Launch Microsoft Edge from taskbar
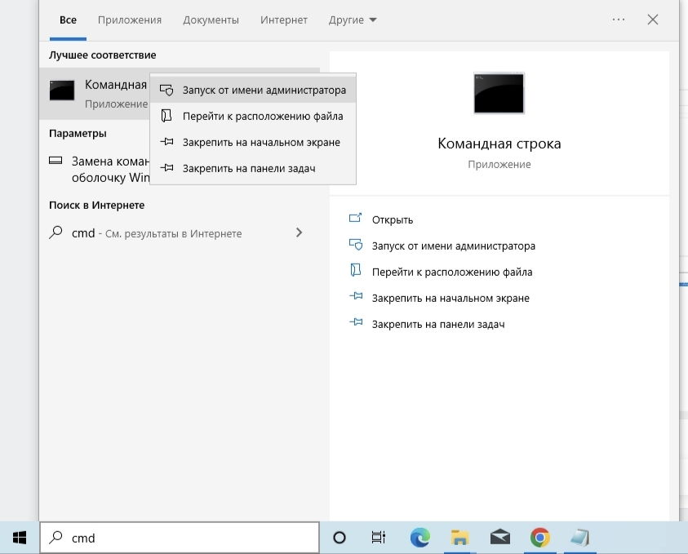Image resolution: width=688 pixels, height=554 pixels. tap(419, 538)
